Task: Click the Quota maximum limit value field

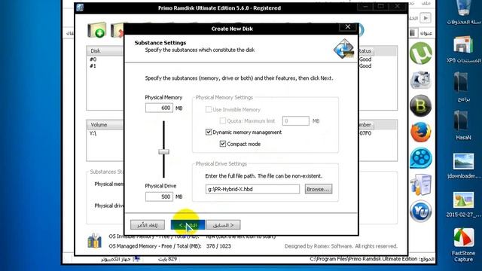Action: [296, 120]
